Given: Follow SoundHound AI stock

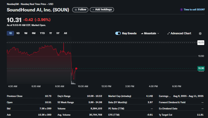Looking at the screenshot, I should [80, 10].
